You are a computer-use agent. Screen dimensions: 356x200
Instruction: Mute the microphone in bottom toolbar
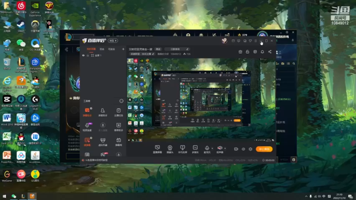coord(207,149)
